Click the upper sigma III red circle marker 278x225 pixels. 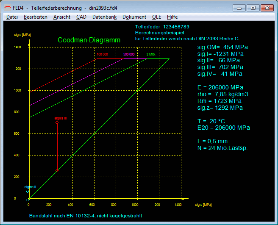tap(57, 122)
